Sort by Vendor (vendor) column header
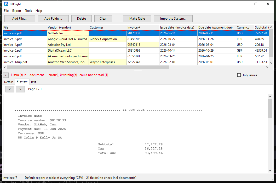276x183 pixels. coord(68,27)
